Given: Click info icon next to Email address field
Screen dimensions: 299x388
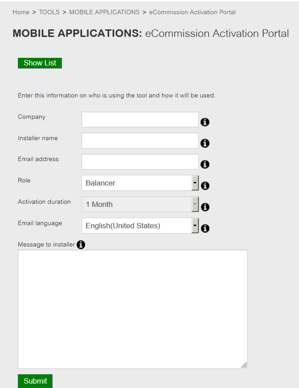Looking at the screenshot, I should pos(205,164).
